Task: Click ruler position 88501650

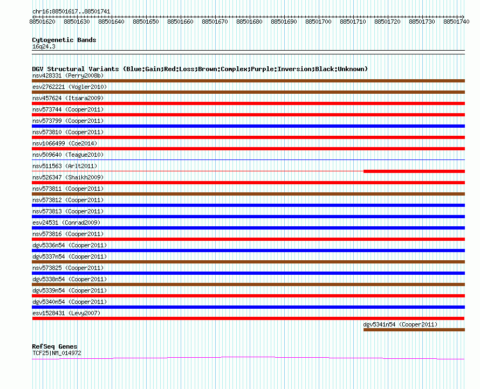Action: coord(146,22)
